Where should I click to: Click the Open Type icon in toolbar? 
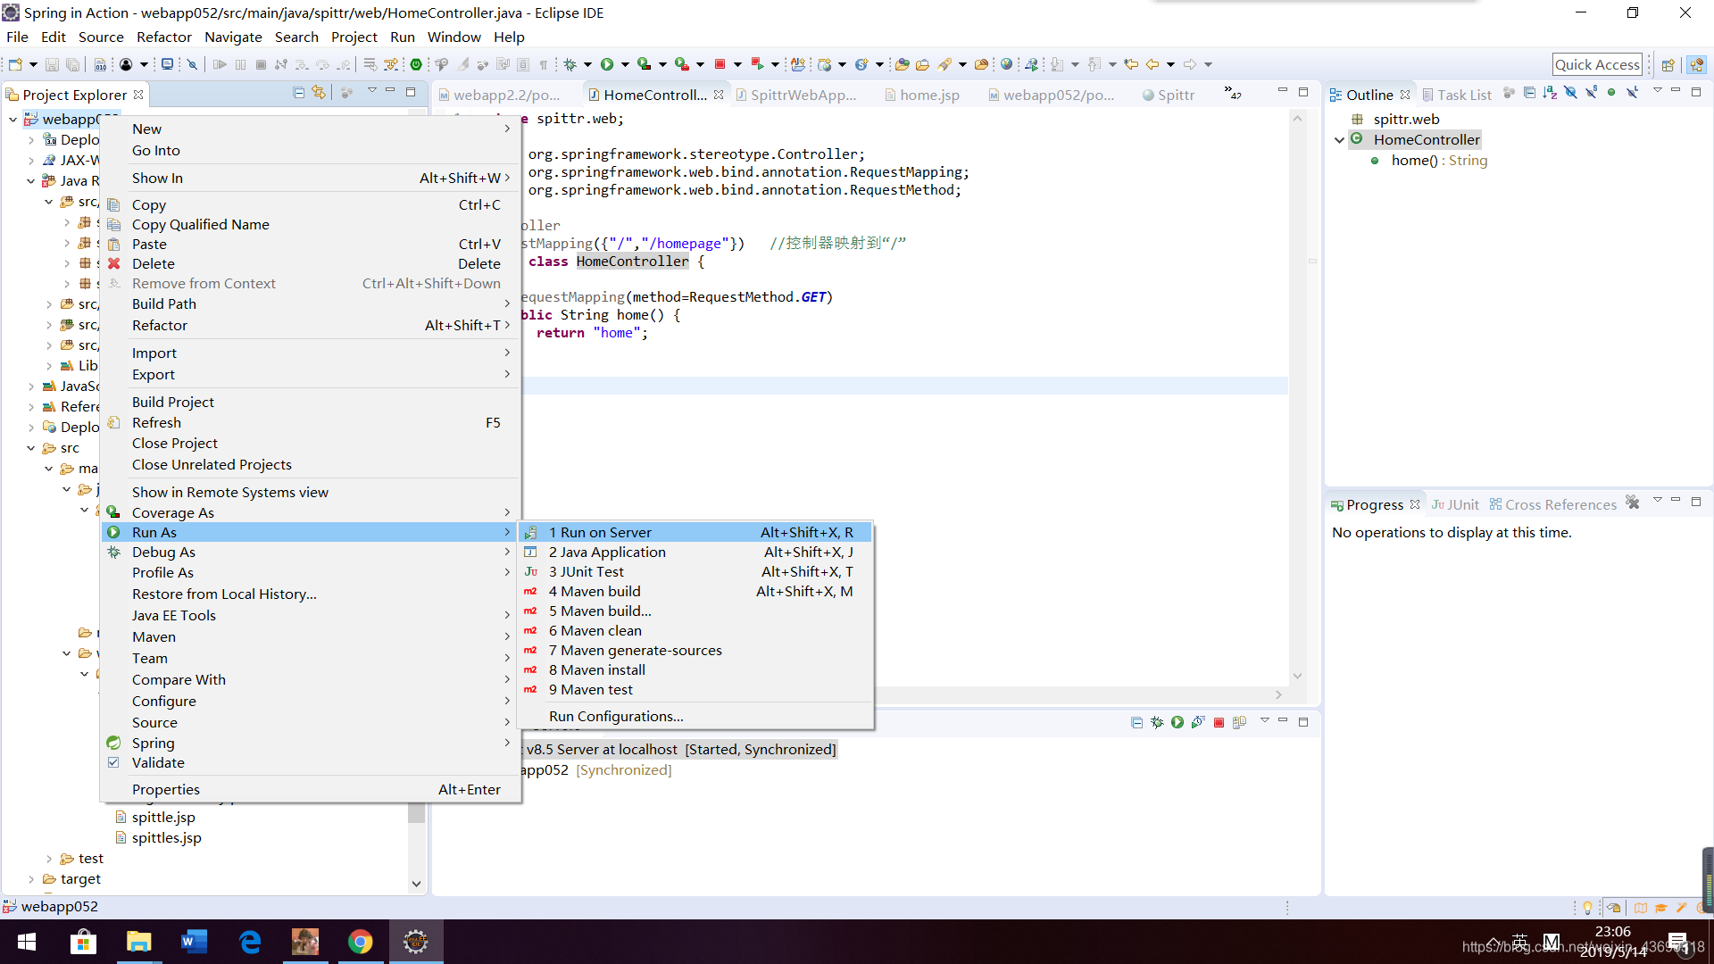pyautogui.click(x=902, y=64)
